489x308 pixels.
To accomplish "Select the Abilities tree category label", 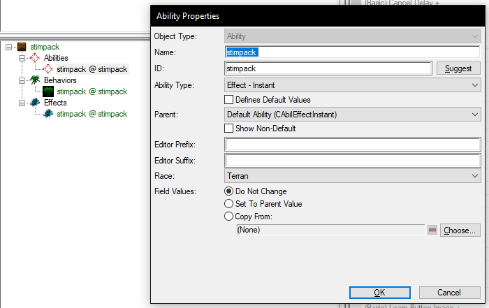I will [56, 58].
